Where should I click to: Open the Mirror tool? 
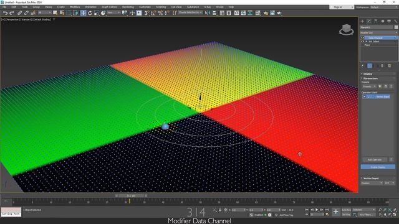tap(208, 13)
